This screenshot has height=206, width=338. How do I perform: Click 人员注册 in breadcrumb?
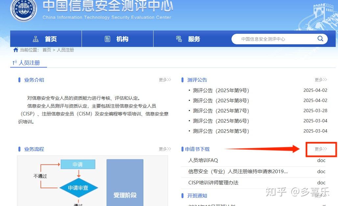65,50
